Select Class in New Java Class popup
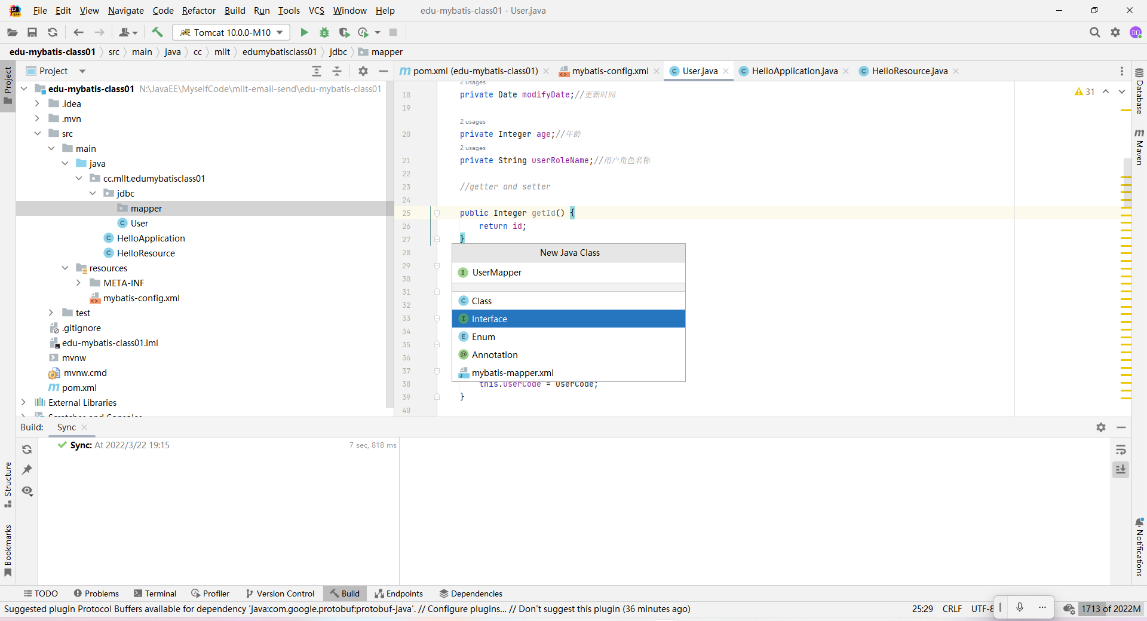1147x621 pixels. [569, 301]
